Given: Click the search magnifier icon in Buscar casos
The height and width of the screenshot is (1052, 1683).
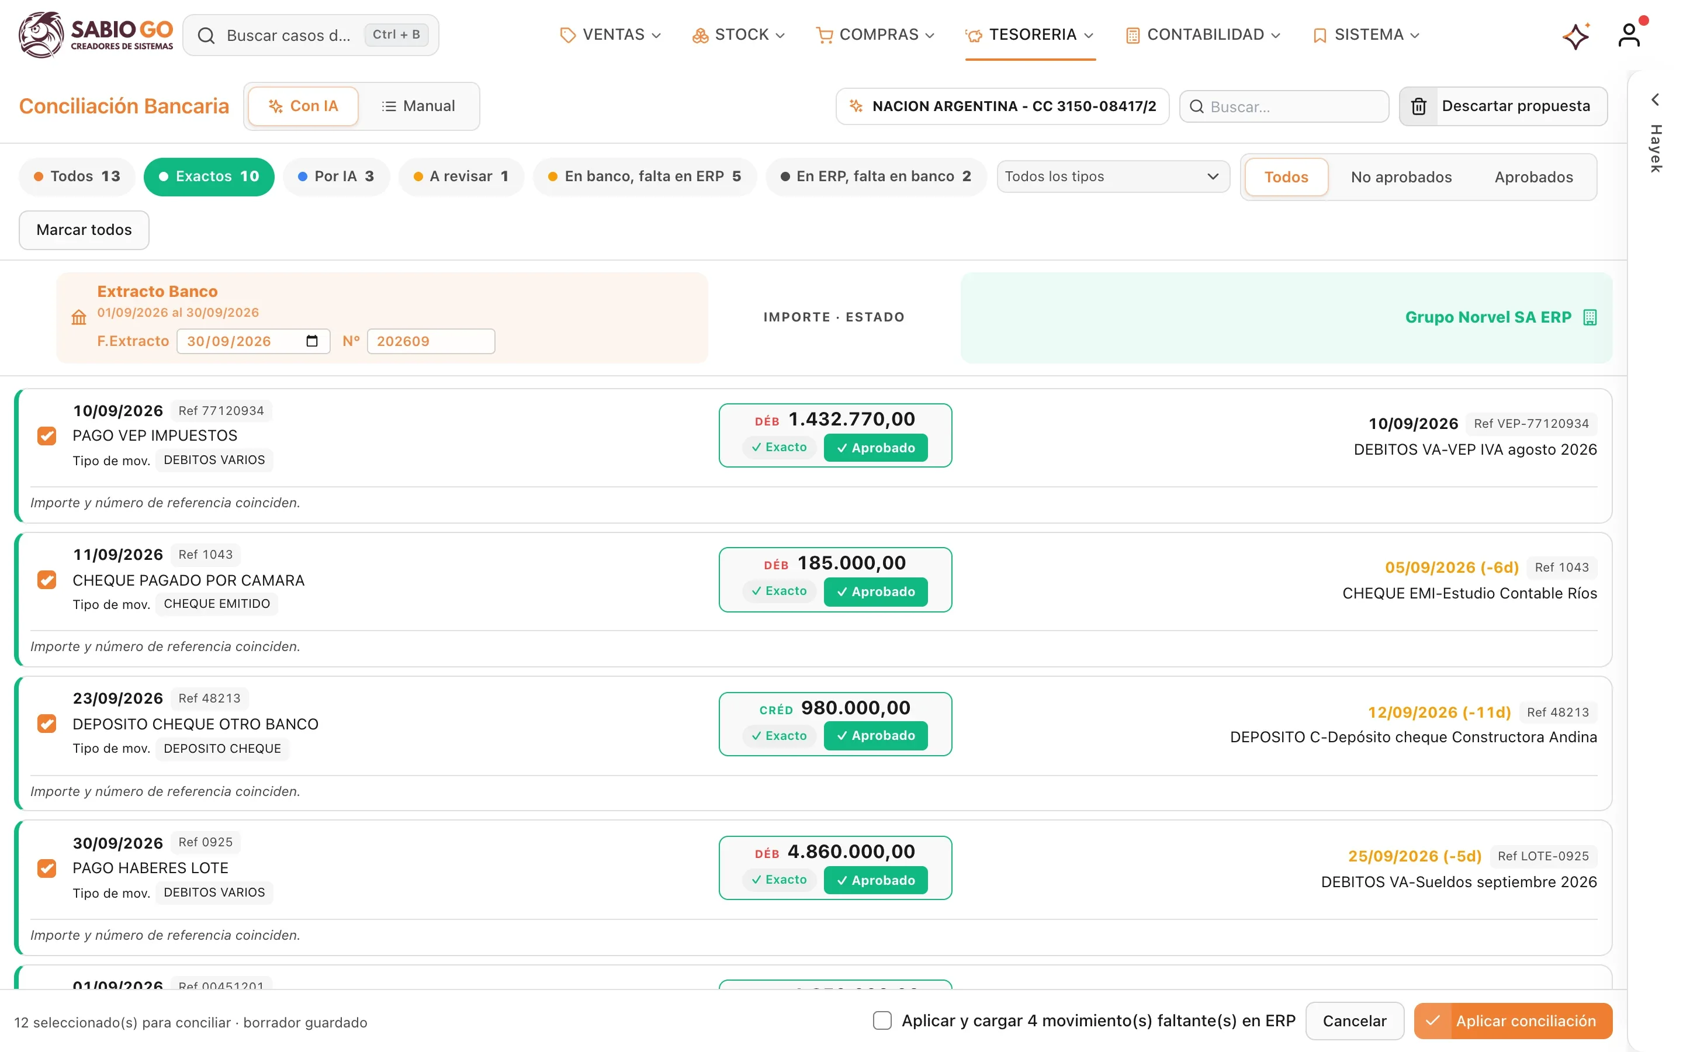Looking at the screenshot, I should (206, 36).
